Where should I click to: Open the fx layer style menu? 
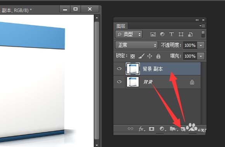[x=141, y=129]
